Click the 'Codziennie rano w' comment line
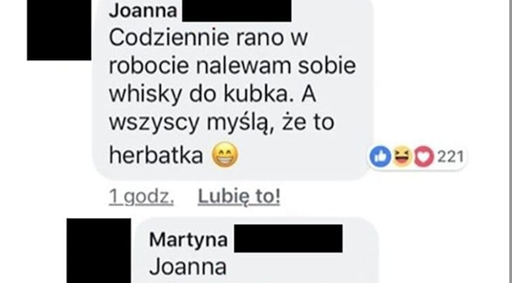Viewport: 512px width, 283px height. click(208, 38)
